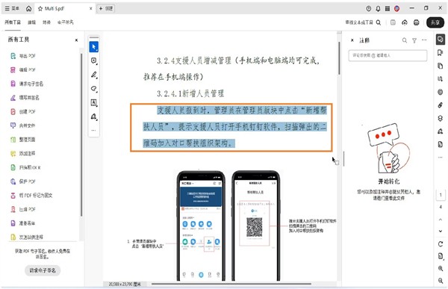The image size is (448, 289).
Task: Zoom out on the document
Action: pos(441,281)
